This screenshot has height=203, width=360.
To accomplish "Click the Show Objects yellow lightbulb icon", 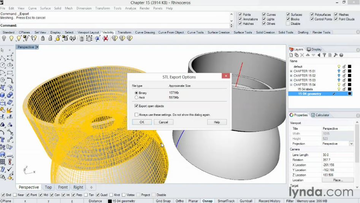I will [11, 38].
